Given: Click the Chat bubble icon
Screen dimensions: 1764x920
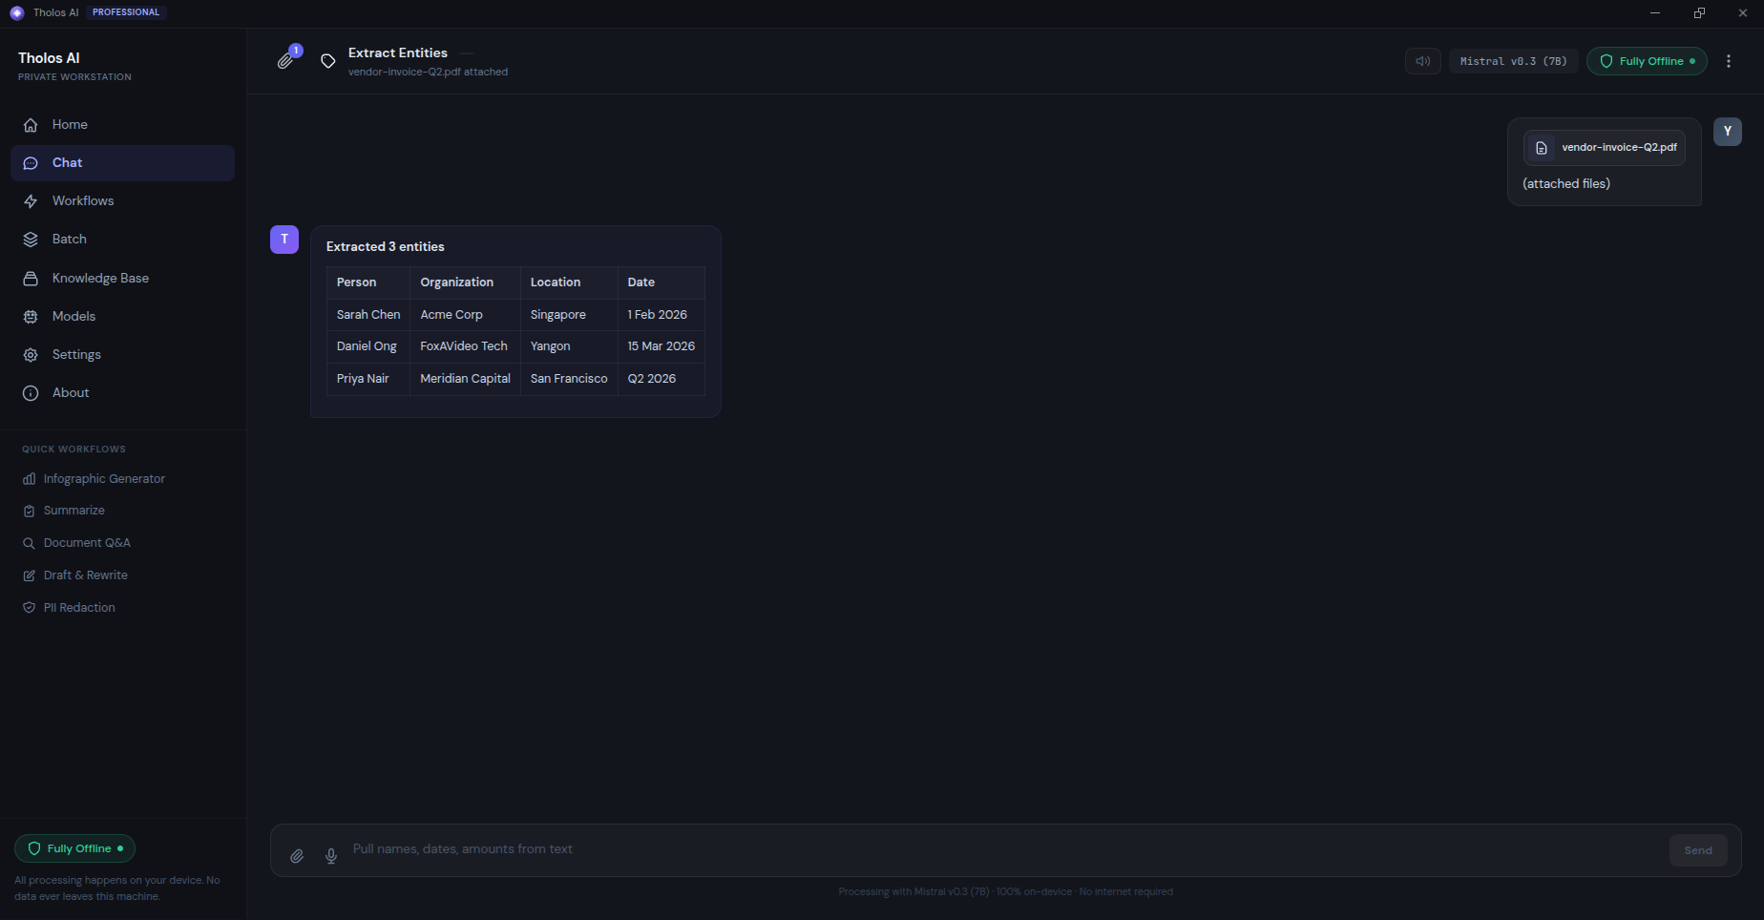Looking at the screenshot, I should (x=31, y=163).
